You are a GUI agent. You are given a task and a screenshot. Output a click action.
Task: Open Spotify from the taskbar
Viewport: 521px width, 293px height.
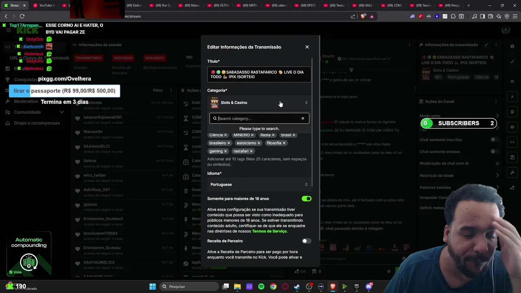[261, 286]
